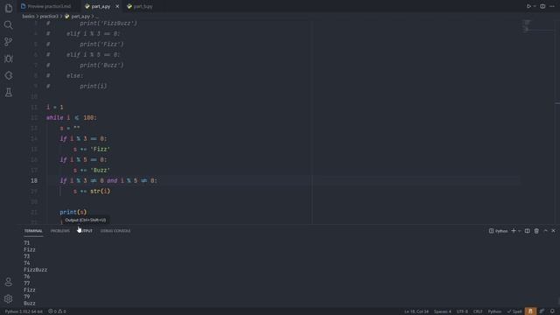The image size is (560, 315).
Task: Click the part_a.py breadcrumb
Action: point(80,16)
